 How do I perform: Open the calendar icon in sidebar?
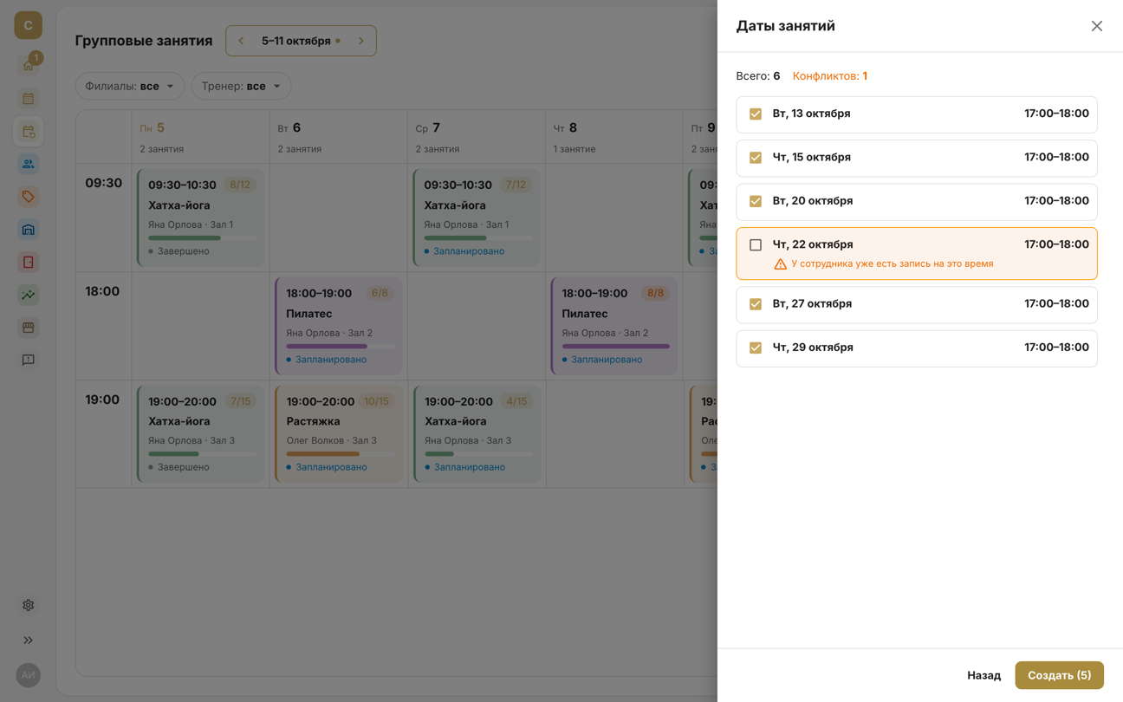coord(29,99)
